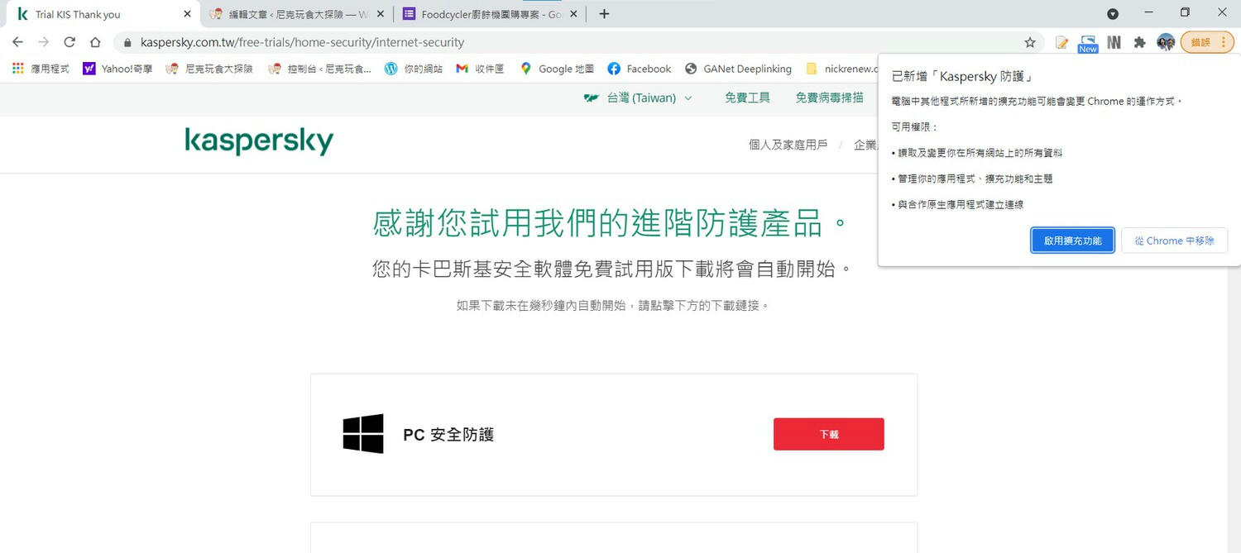
Task: Open the nickrenew bookmark folder
Action: click(x=841, y=69)
